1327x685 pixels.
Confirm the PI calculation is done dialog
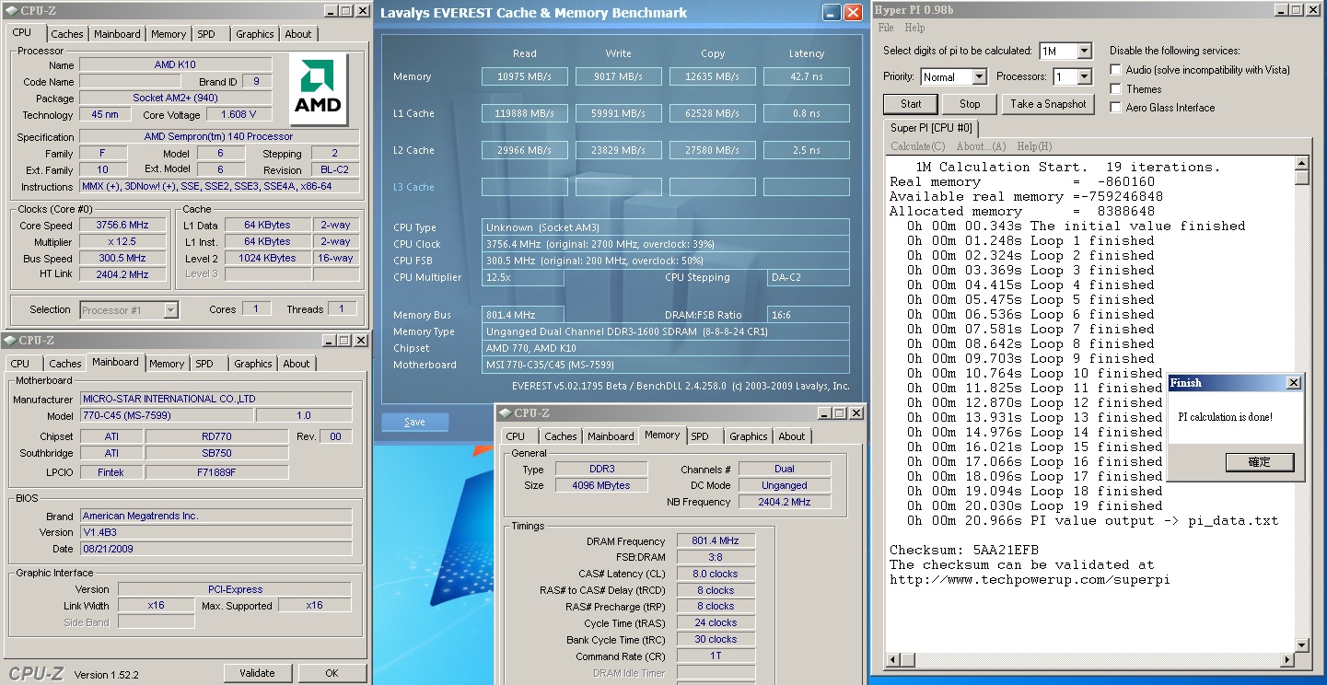coord(1259,462)
